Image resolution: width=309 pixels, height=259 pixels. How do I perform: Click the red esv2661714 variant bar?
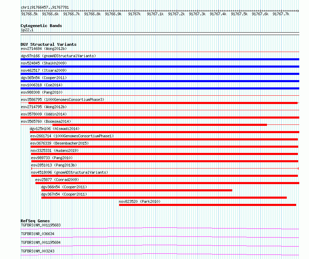point(164,139)
